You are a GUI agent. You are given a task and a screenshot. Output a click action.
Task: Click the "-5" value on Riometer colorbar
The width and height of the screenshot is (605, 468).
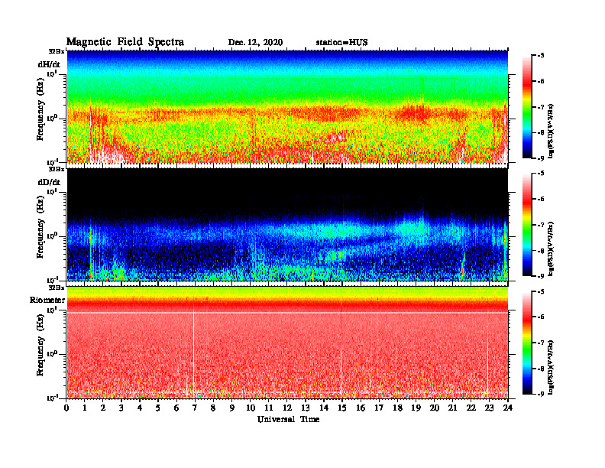click(x=541, y=291)
